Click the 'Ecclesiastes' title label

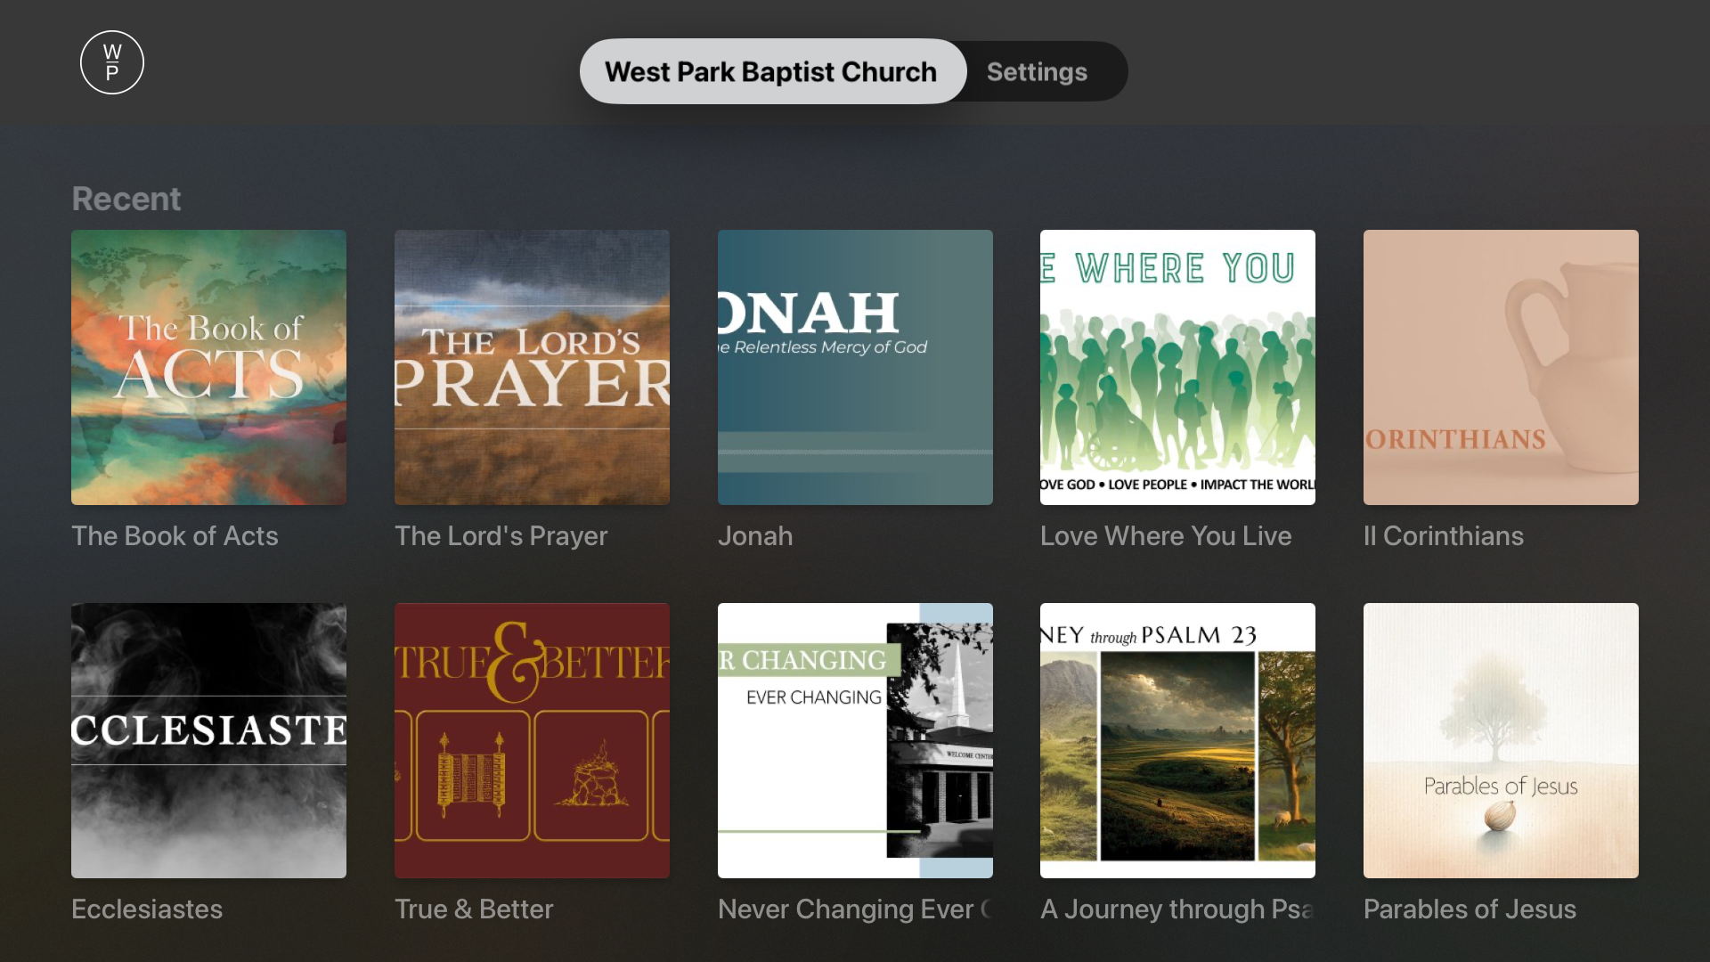(147, 909)
